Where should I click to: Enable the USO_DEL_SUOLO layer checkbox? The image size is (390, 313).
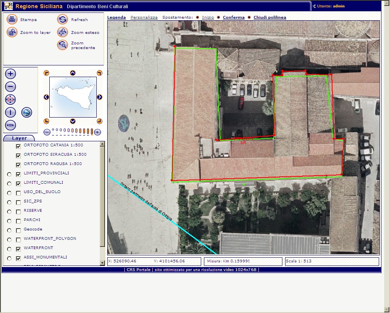pyautogui.click(x=18, y=193)
